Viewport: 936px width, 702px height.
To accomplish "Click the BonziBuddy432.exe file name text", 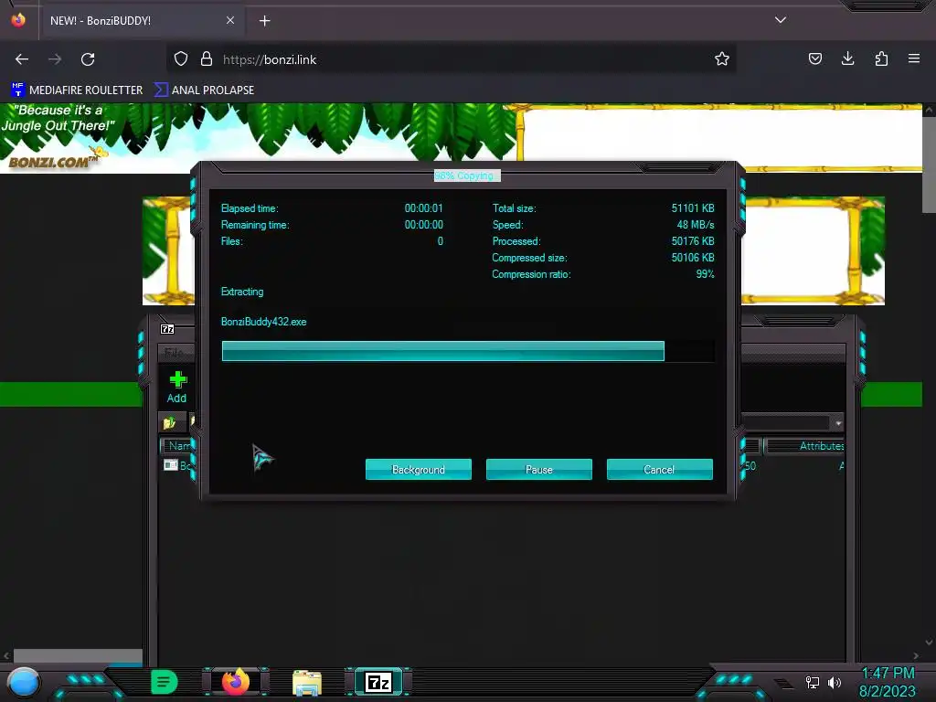I will coord(264,322).
